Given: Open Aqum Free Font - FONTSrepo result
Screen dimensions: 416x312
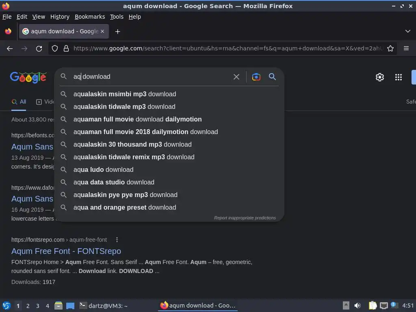Looking at the screenshot, I should pos(66,251).
